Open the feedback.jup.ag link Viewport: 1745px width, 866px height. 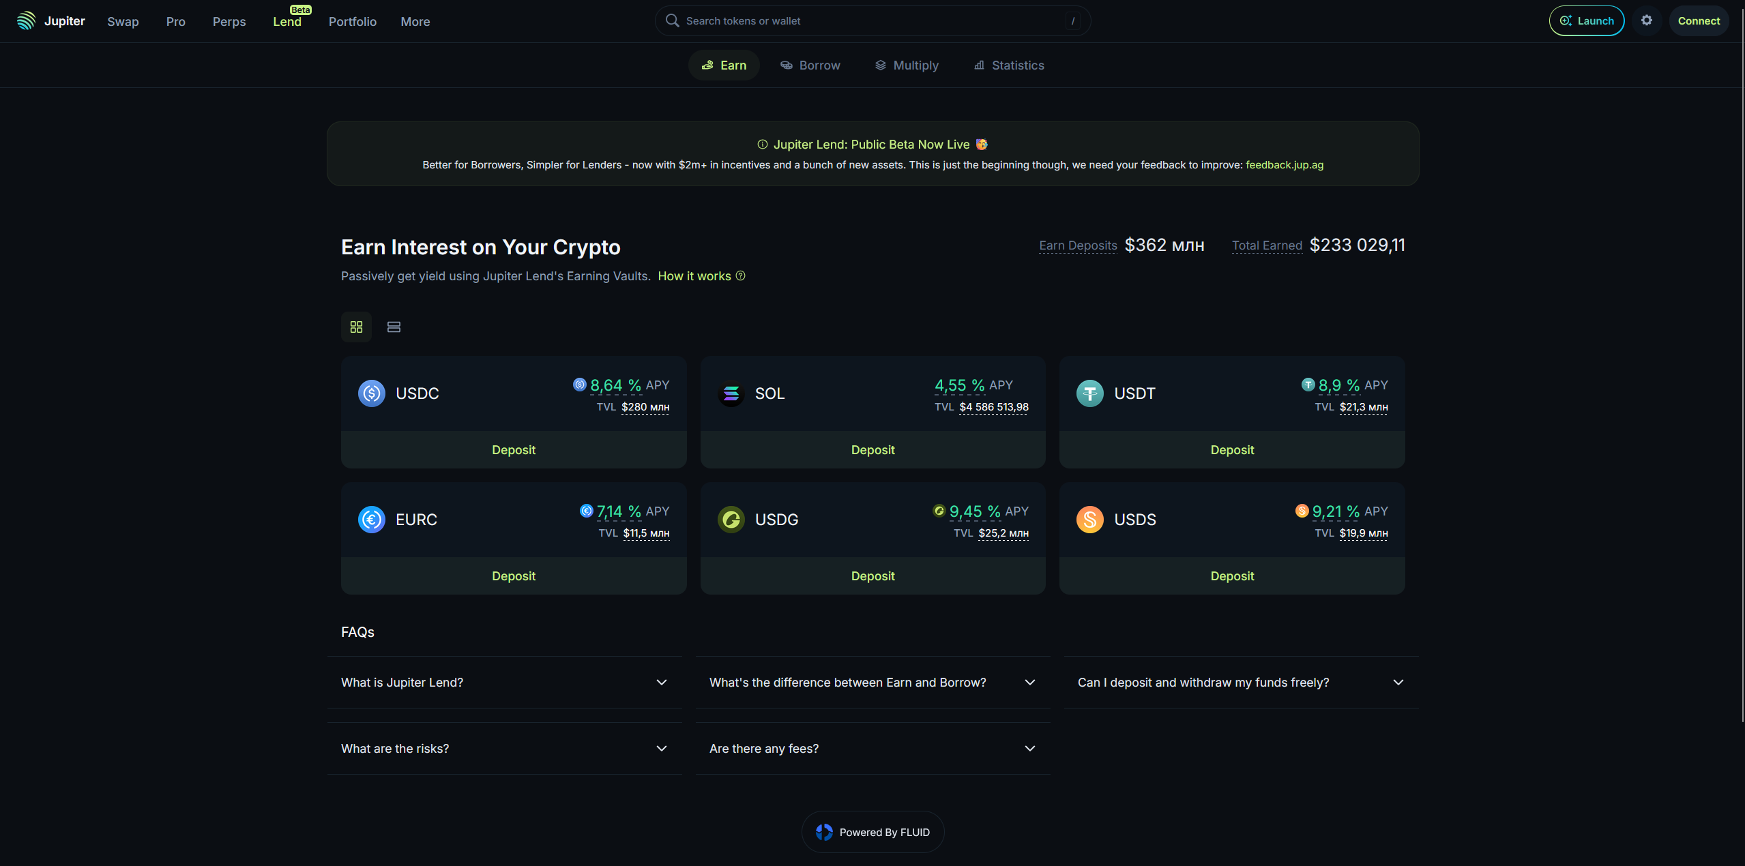(1284, 165)
